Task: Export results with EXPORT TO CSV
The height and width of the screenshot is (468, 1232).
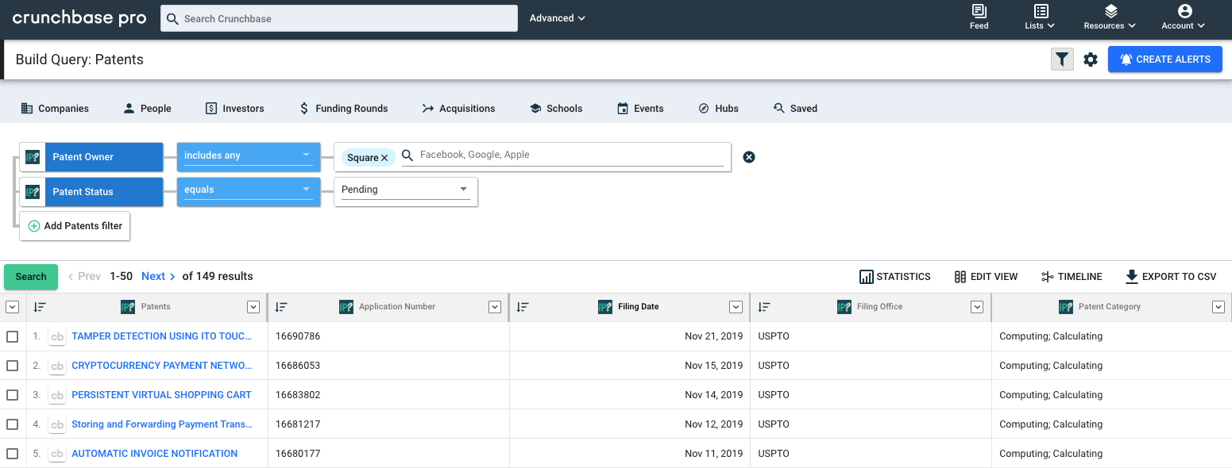Action: point(1171,277)
